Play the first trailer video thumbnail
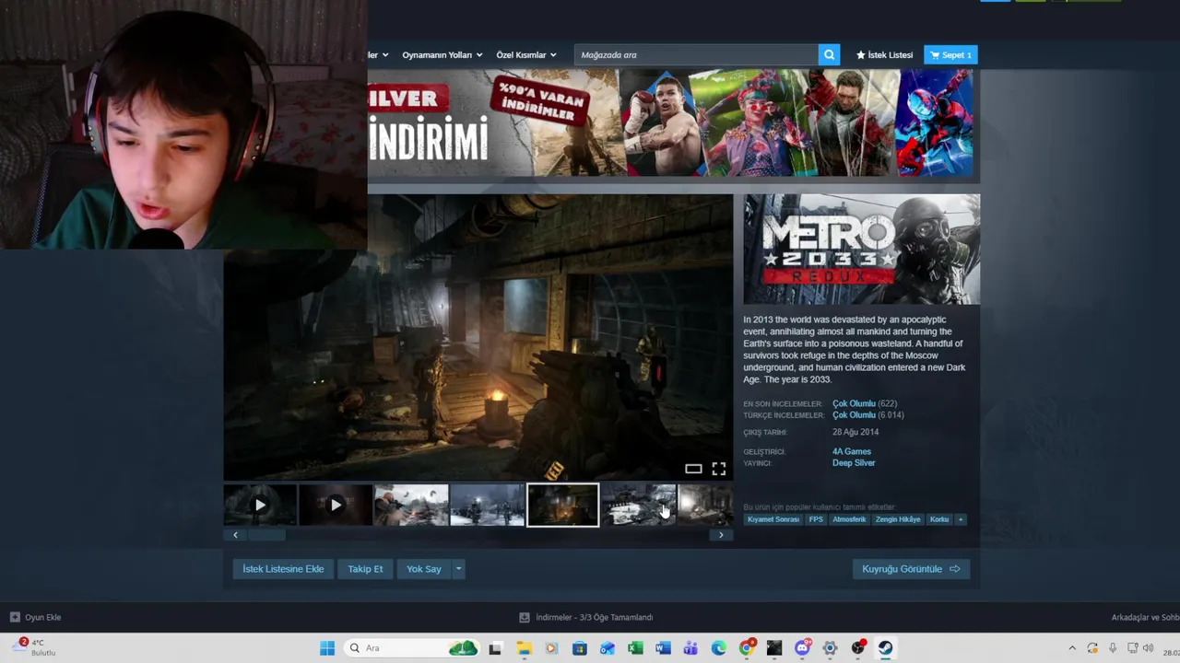 point(260,505)
